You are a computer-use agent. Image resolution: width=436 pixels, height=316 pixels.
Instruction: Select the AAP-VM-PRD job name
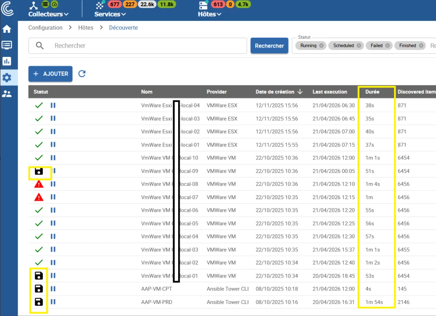click(157, 302)
